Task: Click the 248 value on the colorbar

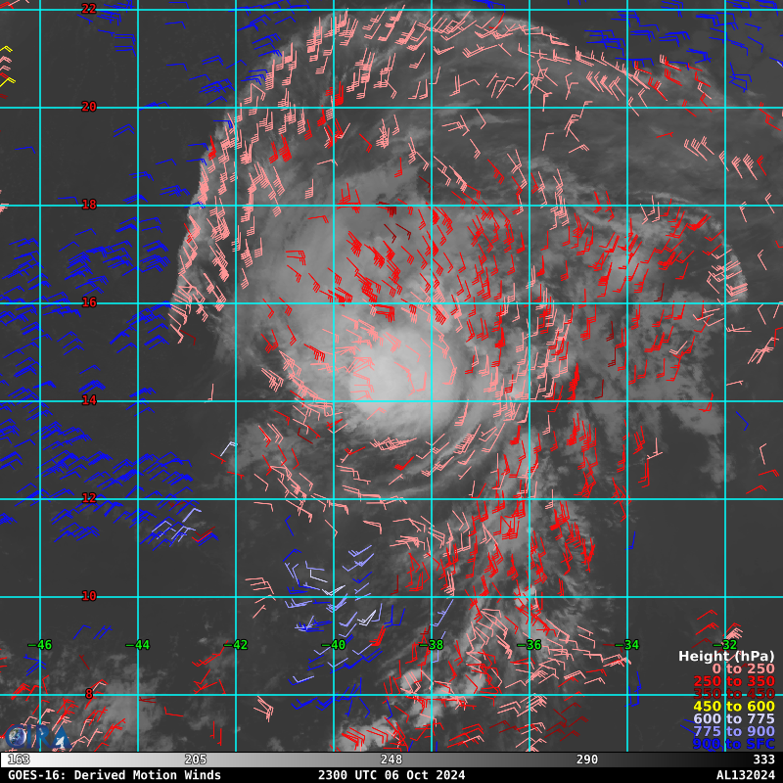Action: (x=391, y=760)
